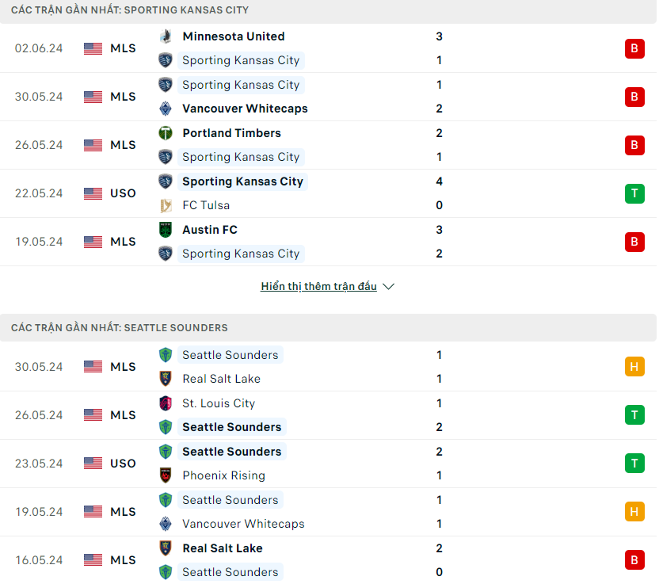
Task: Click the highlighted Sporting Kansas City name versus FC Tulsa
Action: point(242,181)
